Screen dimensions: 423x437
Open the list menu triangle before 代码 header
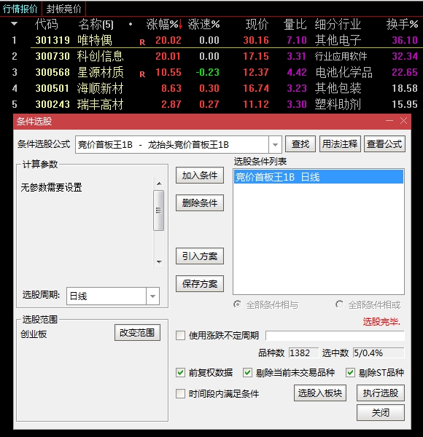point(15,24)
